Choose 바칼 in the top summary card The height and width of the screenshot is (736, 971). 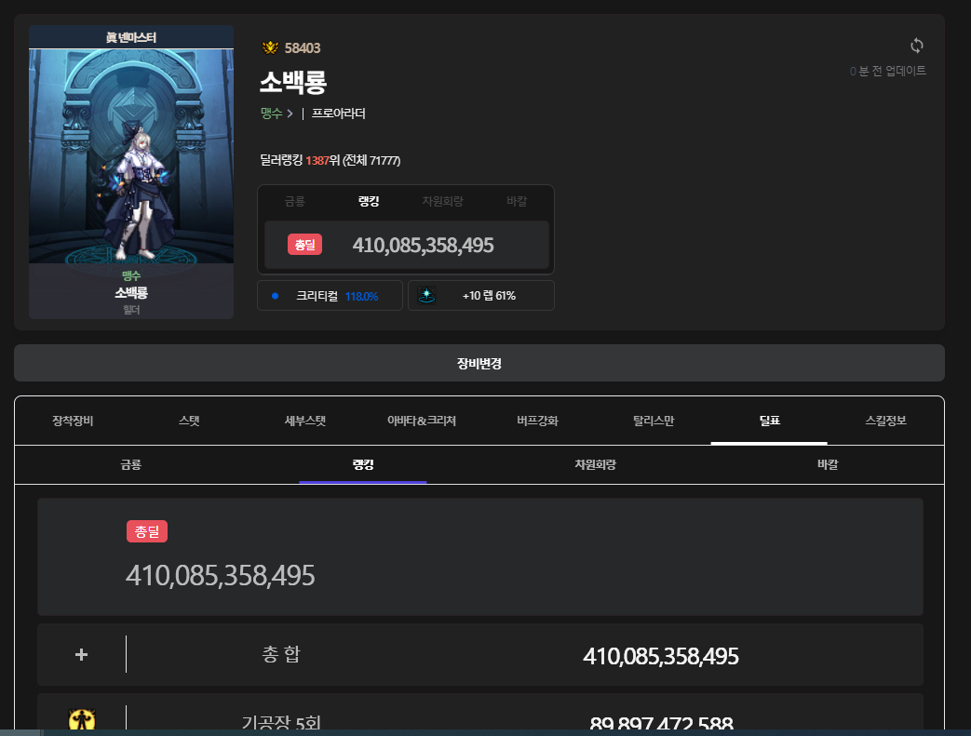[517, 202]
